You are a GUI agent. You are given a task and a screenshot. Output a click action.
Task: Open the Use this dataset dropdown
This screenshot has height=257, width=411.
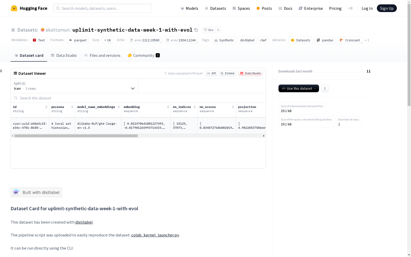[x=299, y=88]
